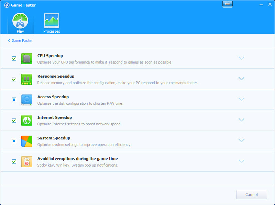
Task: Disable the Internet Speedup checkbox
Action: [14, 121]
